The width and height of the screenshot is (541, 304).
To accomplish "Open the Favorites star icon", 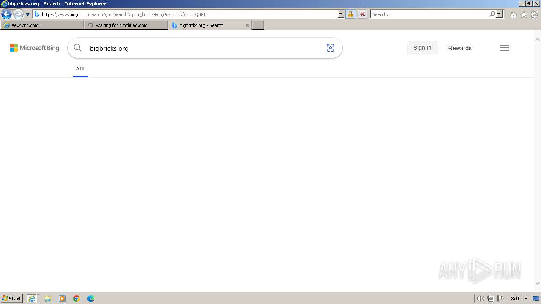I will (x=524, y=15).
